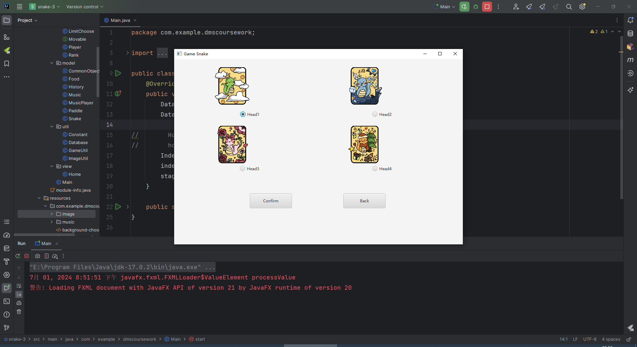Open the IntelliJ main hamburger menu
The height and width of the screenshot is (347, 637).
tap(20, 7)
